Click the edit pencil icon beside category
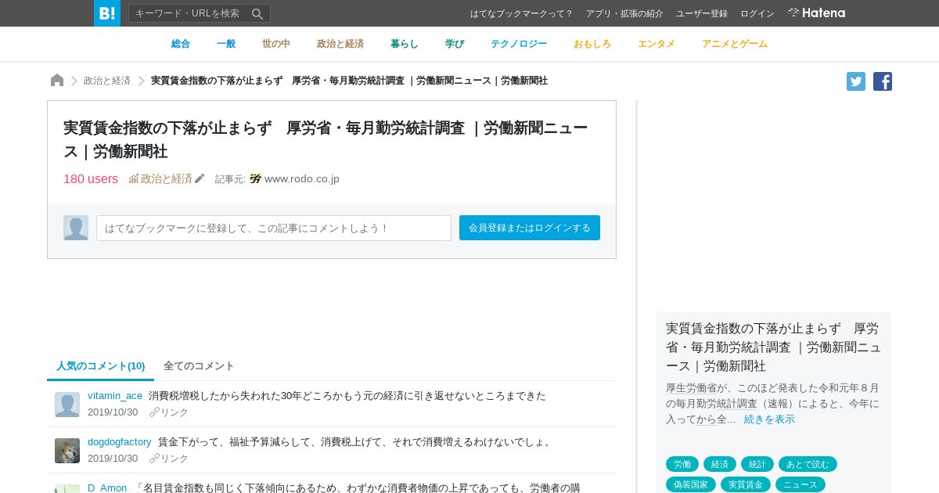Image resolution: width=939 pixels, height=493 pixels. click(200, 178)
